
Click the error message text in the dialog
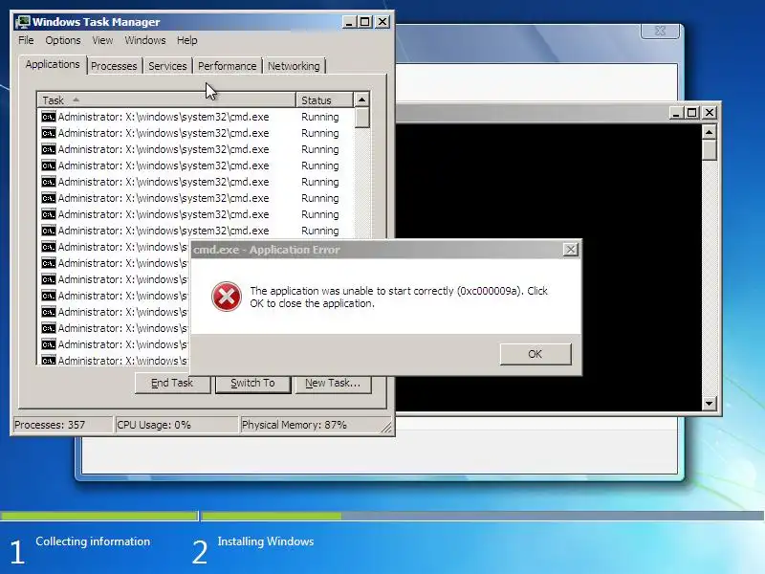click(x=399, y=297)
